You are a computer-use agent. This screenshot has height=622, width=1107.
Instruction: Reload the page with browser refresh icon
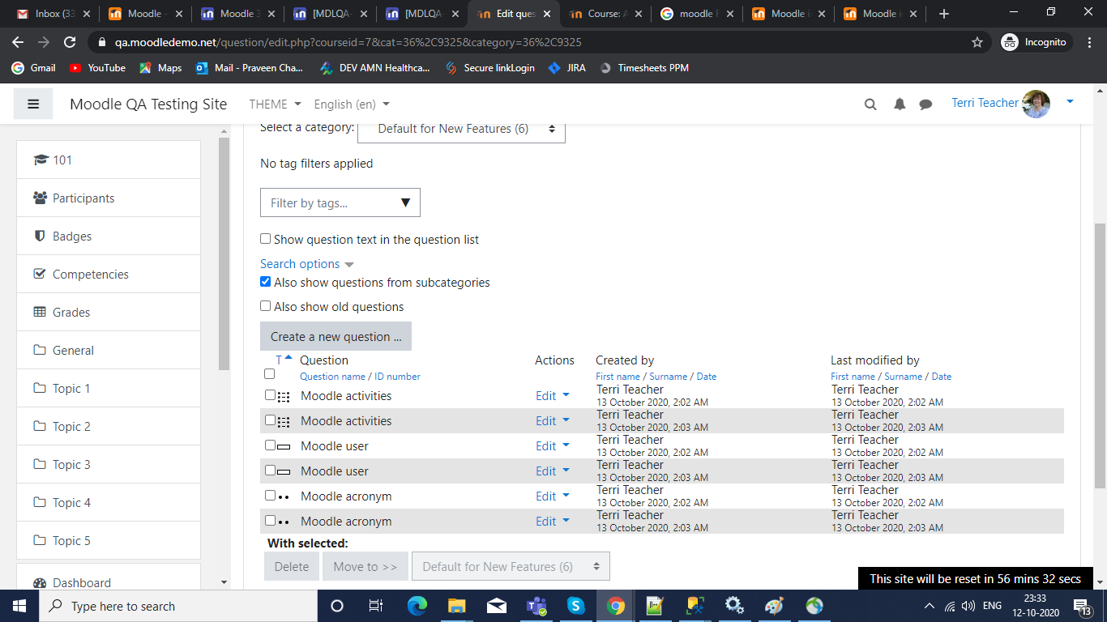(x=70, y=42)
